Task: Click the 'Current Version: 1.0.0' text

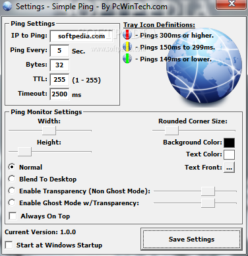Action: tap(40, 232)
